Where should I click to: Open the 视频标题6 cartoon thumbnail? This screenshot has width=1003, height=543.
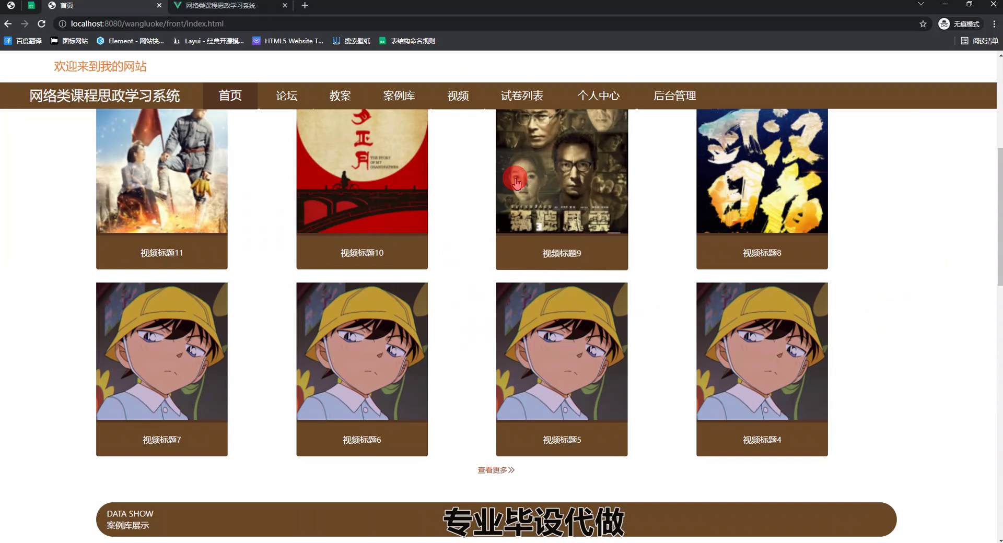[362, 351]
